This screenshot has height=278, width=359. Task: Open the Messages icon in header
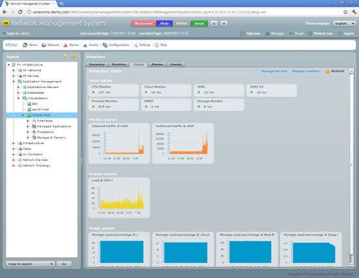point(268,34)
